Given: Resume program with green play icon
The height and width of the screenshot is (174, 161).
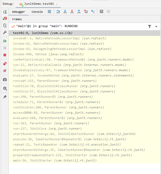Looking at the screenshot, I should pyautogui.click(x=5, y=41).
